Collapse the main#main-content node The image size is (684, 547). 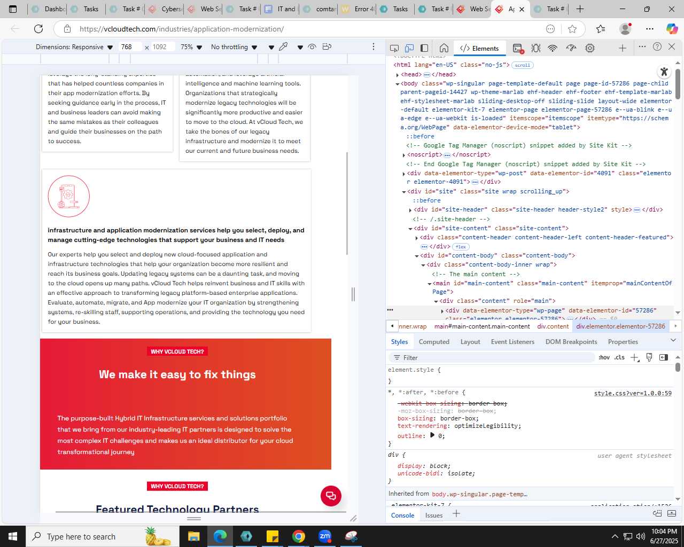point(430,284)
